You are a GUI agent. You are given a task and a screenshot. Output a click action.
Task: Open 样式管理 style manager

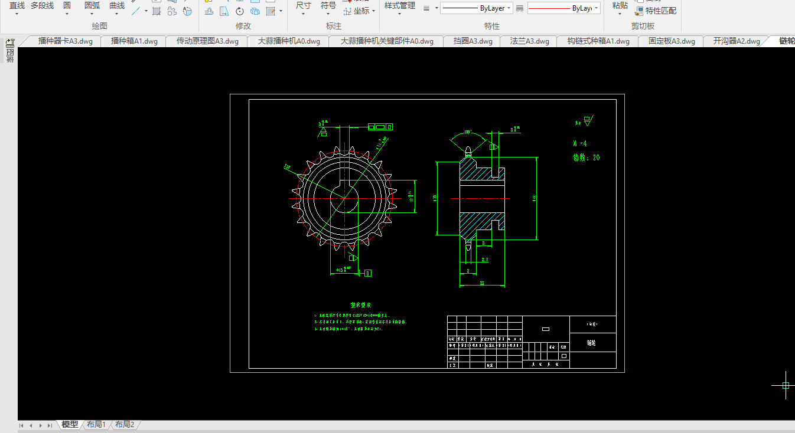pyautogui.click(x=400, y=5)
